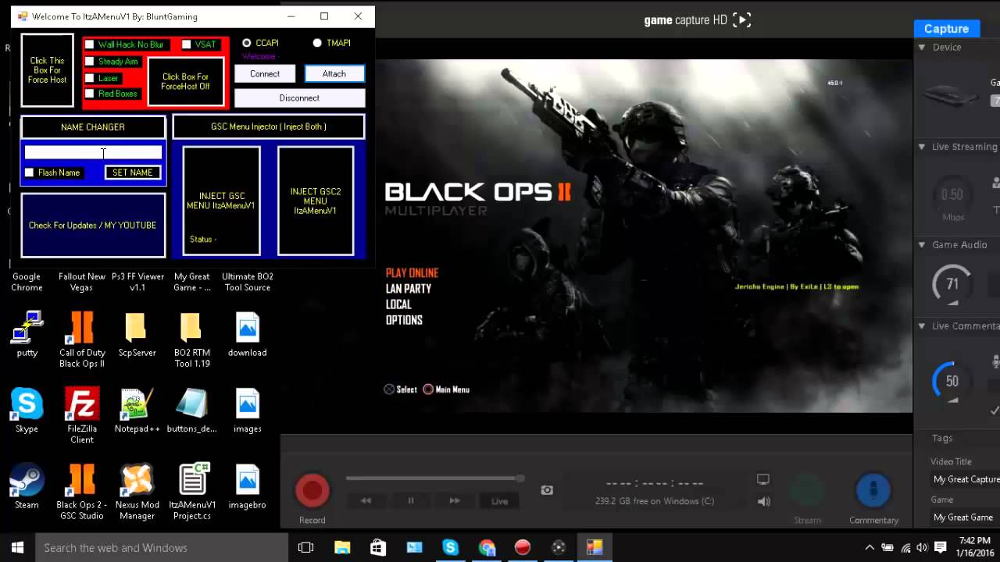Screen dimensions: 1000x562
Task: Enable the Steady Aim checkbox
Action: (x=90, y=61)
